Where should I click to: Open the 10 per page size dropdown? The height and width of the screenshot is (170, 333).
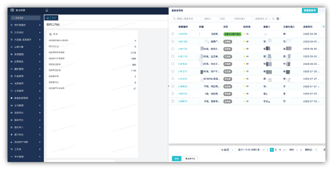227,150
